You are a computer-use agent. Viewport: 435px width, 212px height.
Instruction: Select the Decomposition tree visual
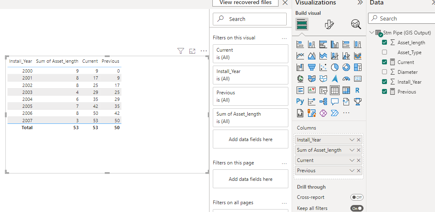click(323, 101)
